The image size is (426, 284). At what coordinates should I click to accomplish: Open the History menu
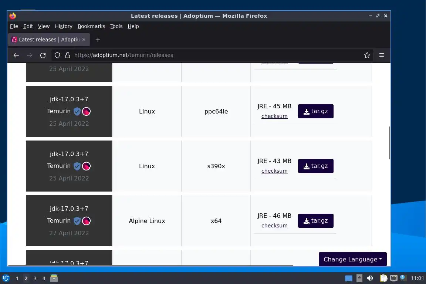tap(64, 26)
